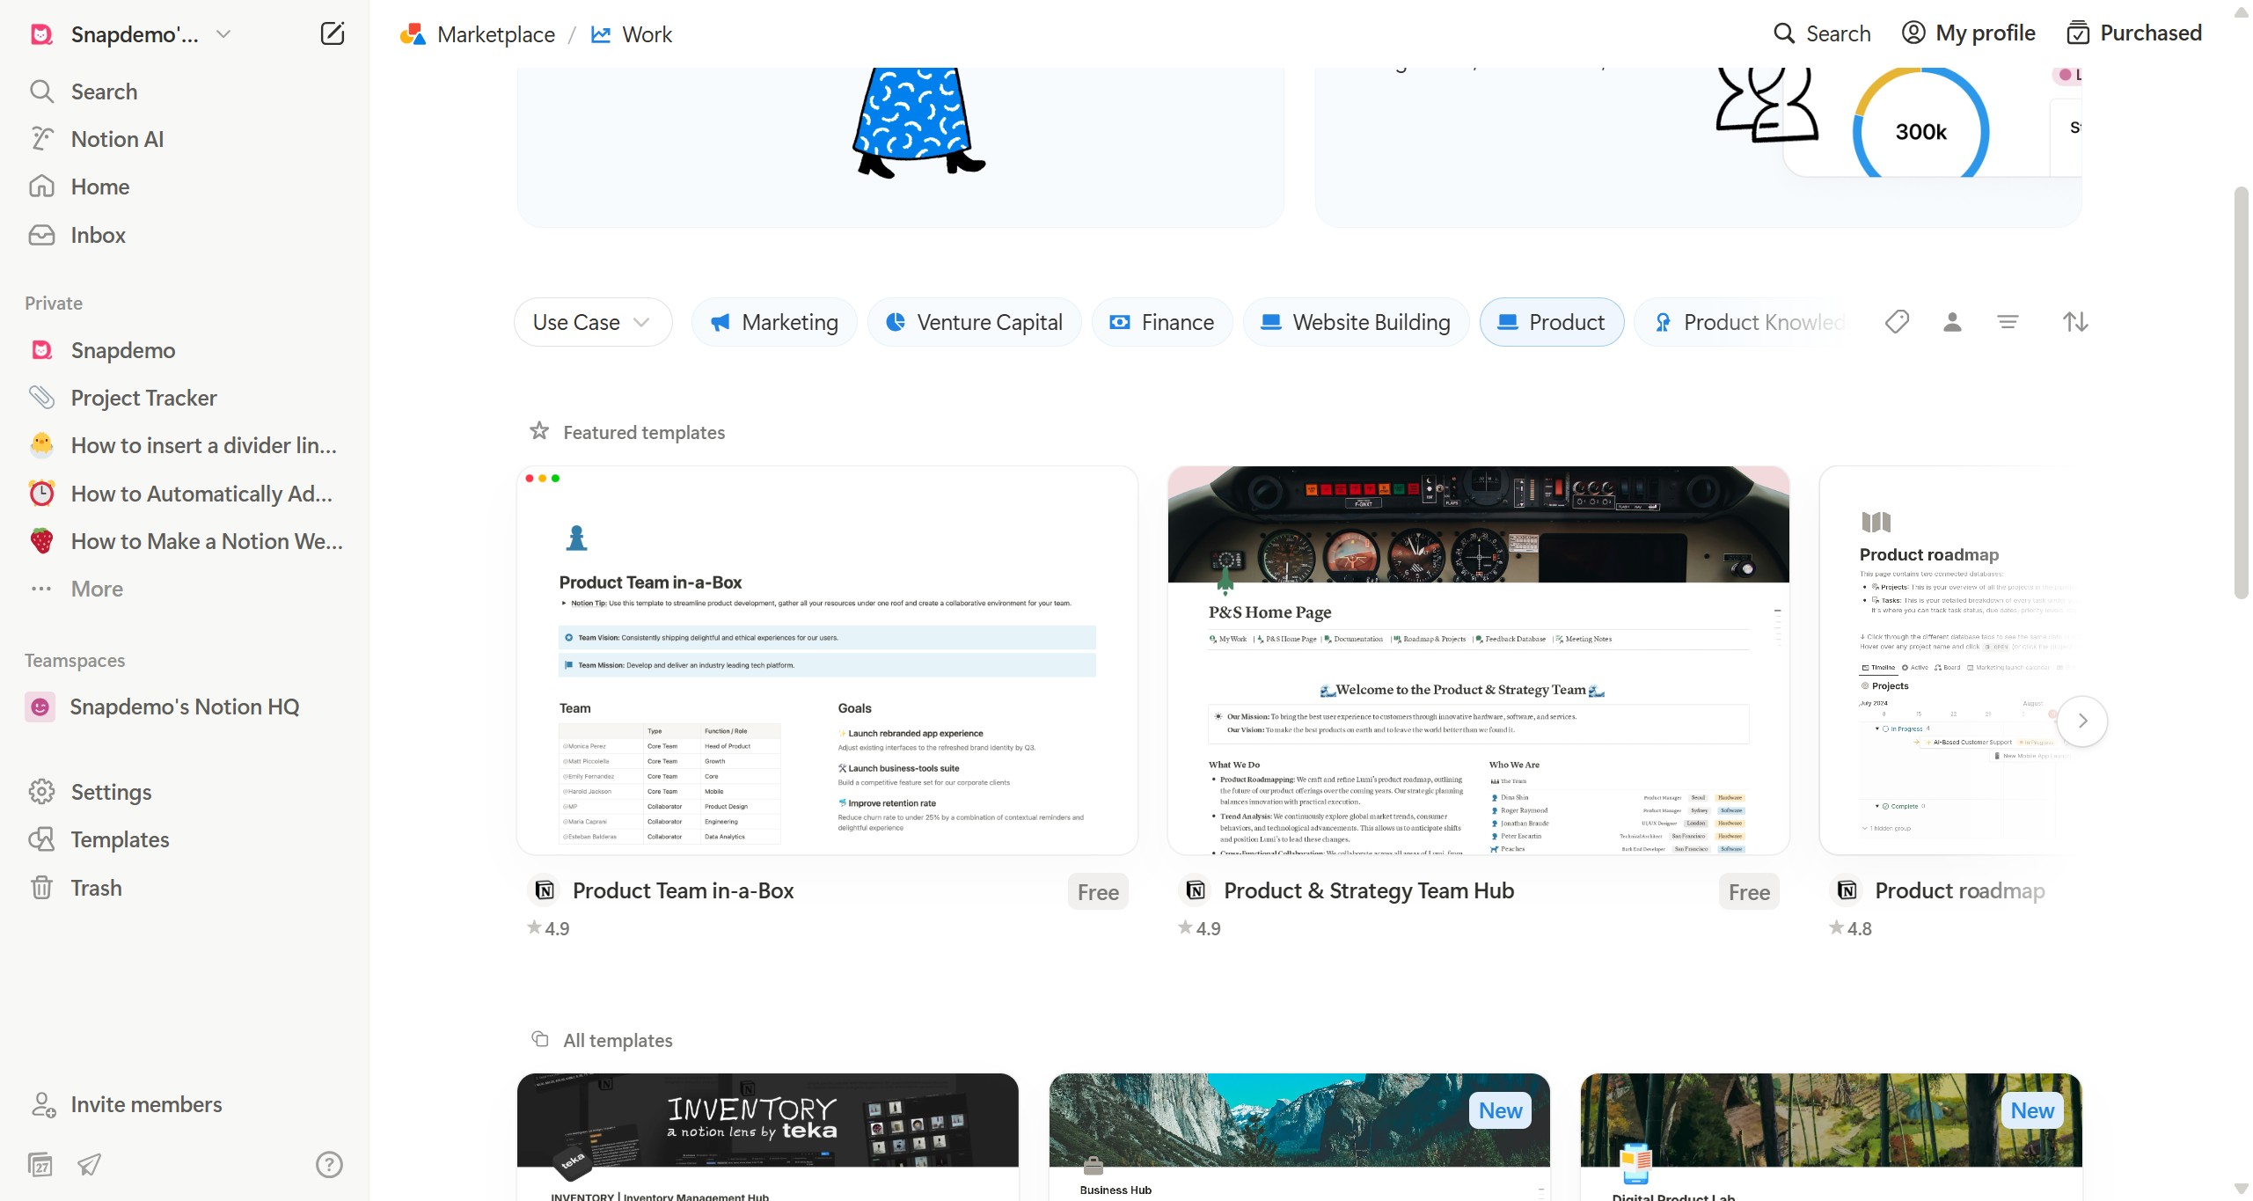Open Product Team in-a-Box preview thumbnail
Viewport: 2253px width, 1201px height.
point(827,660)
